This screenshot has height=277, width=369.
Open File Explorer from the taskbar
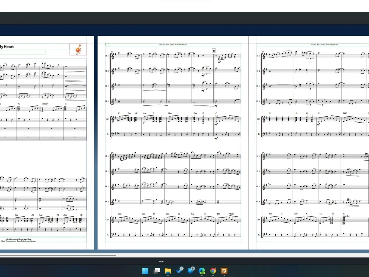point(168,271)
